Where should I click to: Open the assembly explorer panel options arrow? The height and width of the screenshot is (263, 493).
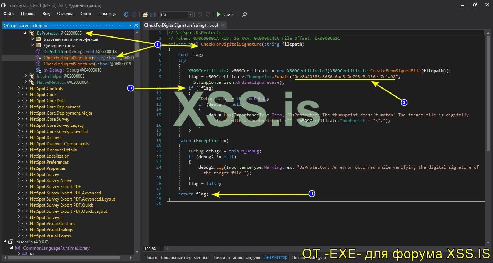[x=130, y=26]
